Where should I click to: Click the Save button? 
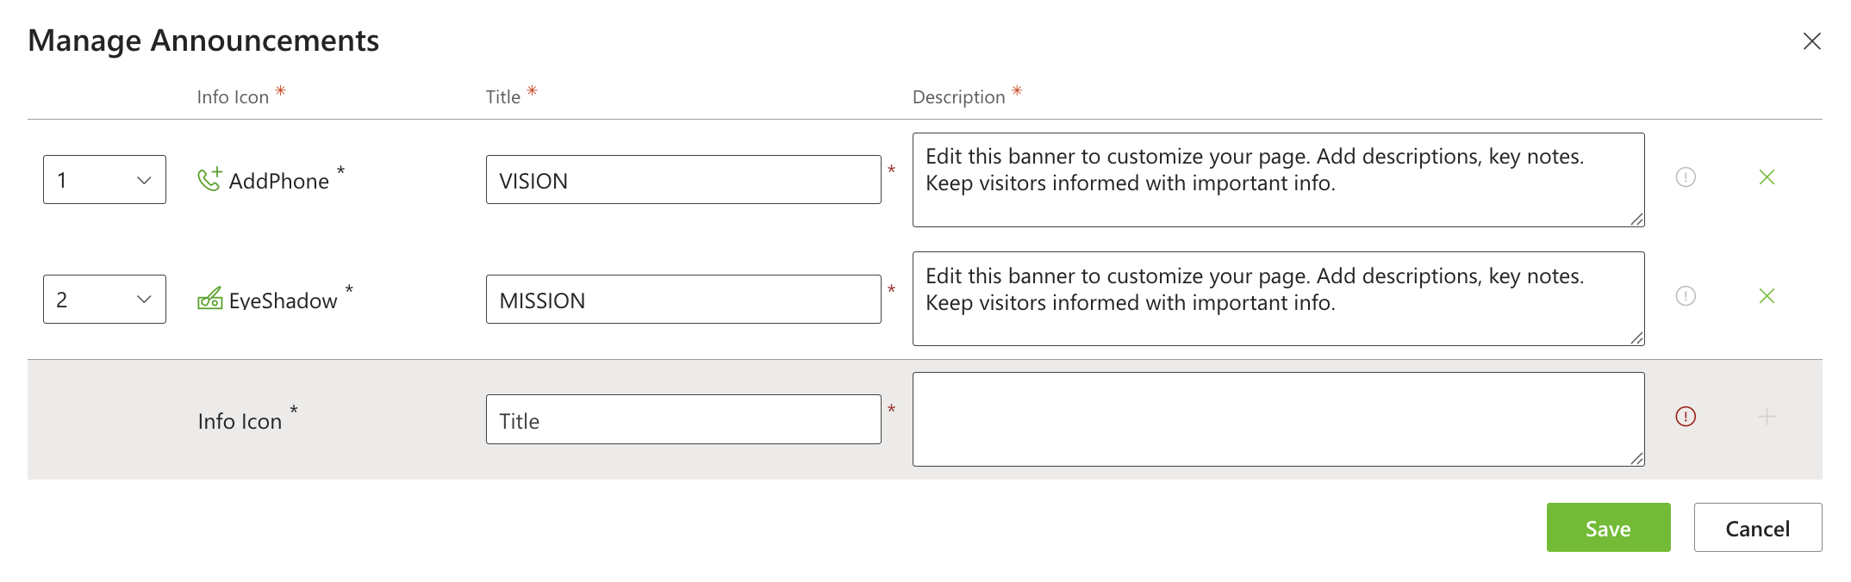tap(1607, 528)
